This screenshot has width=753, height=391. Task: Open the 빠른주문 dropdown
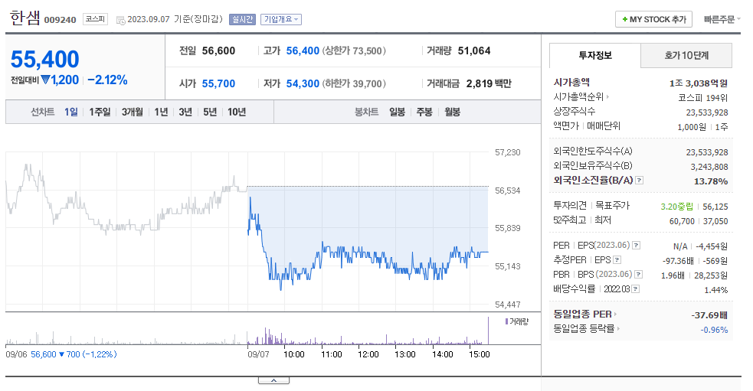point(722,19)
